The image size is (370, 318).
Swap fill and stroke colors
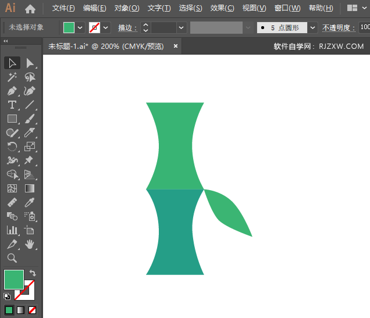[33, 273]
